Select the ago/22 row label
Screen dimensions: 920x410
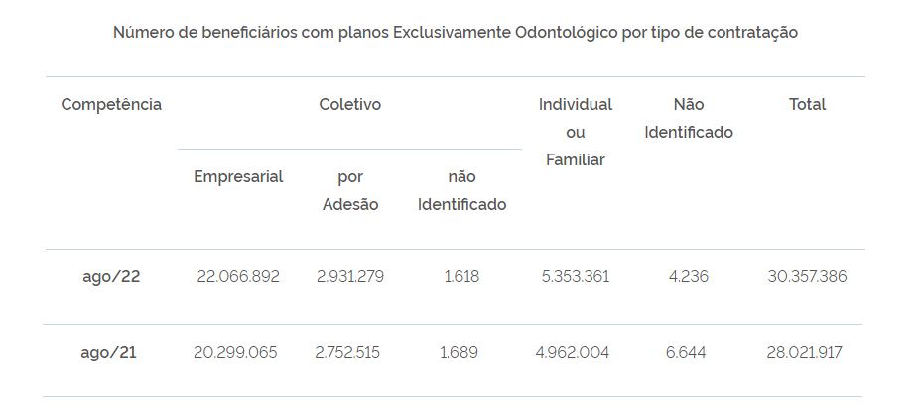point(111,276)
